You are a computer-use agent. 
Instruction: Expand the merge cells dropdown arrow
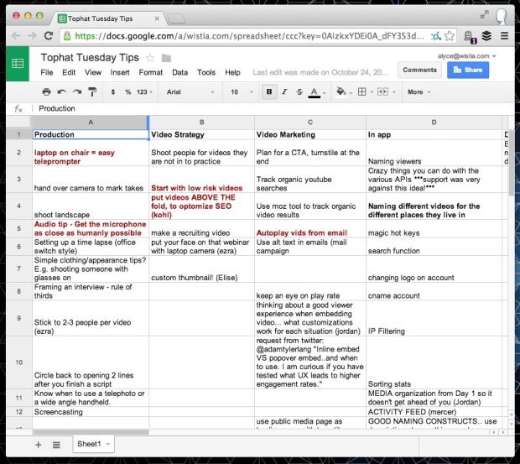pos(394,92)
